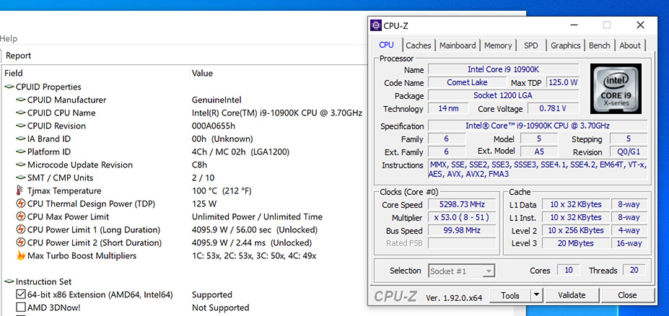Switch to the CPU tab in CPU-Z
The width and height of the screenshot is (669, 316).
coord(387,45)
